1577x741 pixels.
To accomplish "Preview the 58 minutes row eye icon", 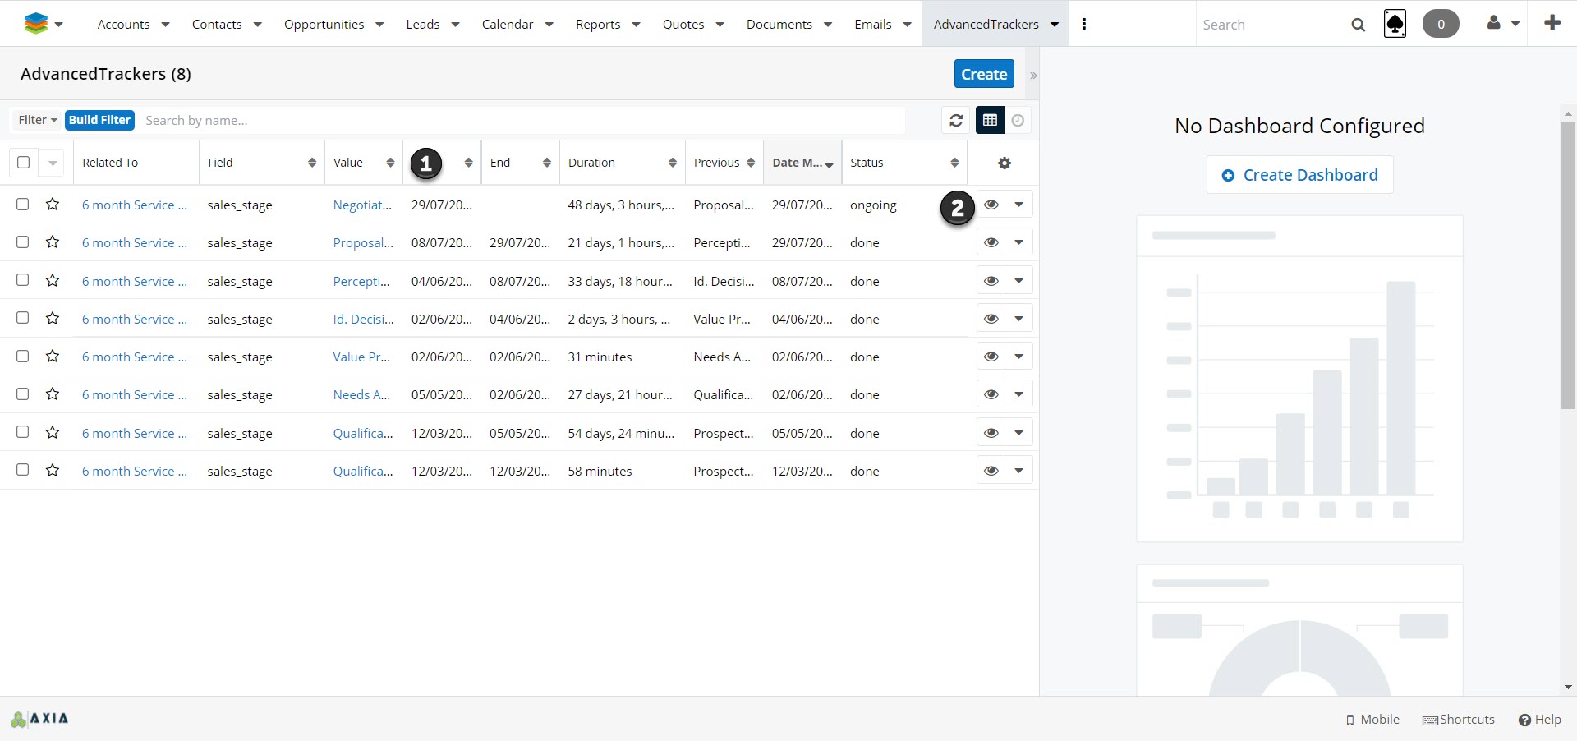I will coord(991,471).
